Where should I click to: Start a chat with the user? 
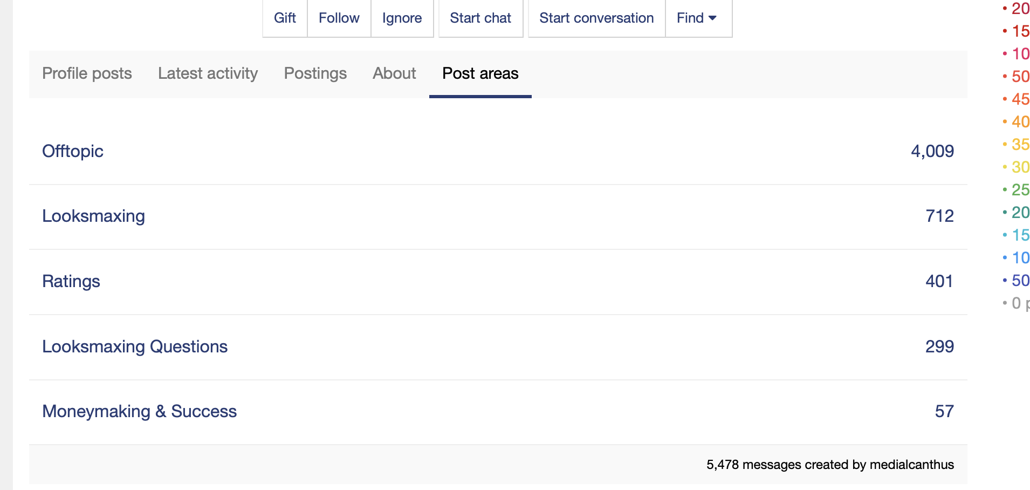click(x=480, y=18)
